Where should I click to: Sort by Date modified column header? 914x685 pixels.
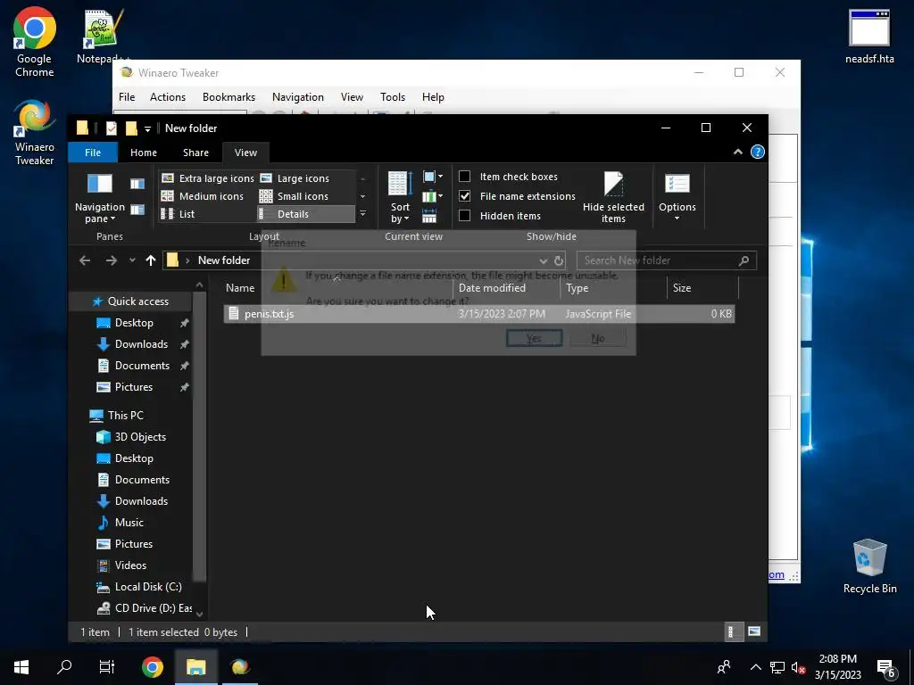(506, 288)
